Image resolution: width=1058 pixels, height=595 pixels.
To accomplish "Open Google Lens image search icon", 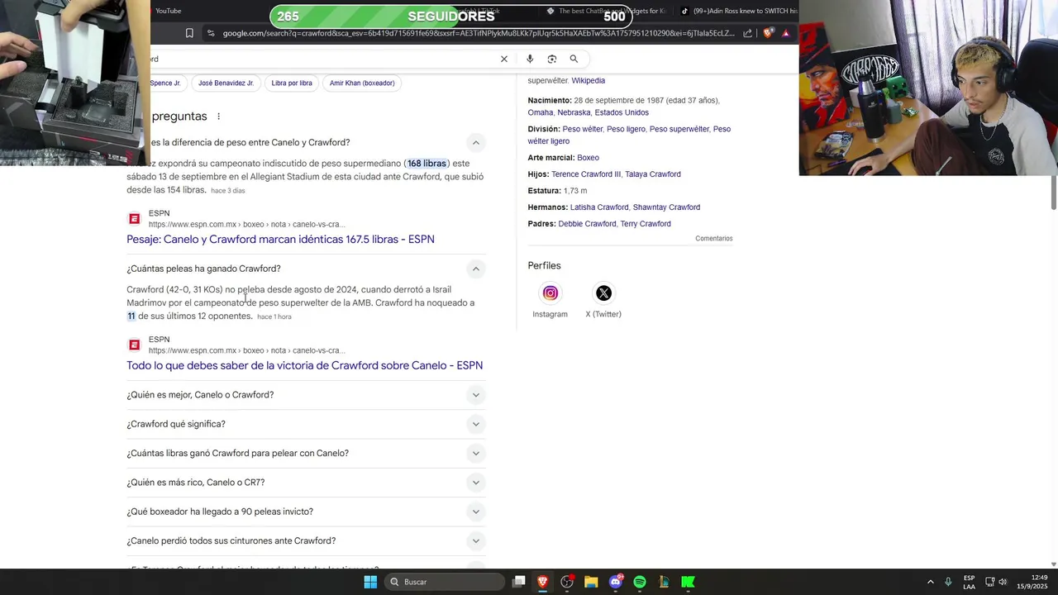I will [551, 59].
